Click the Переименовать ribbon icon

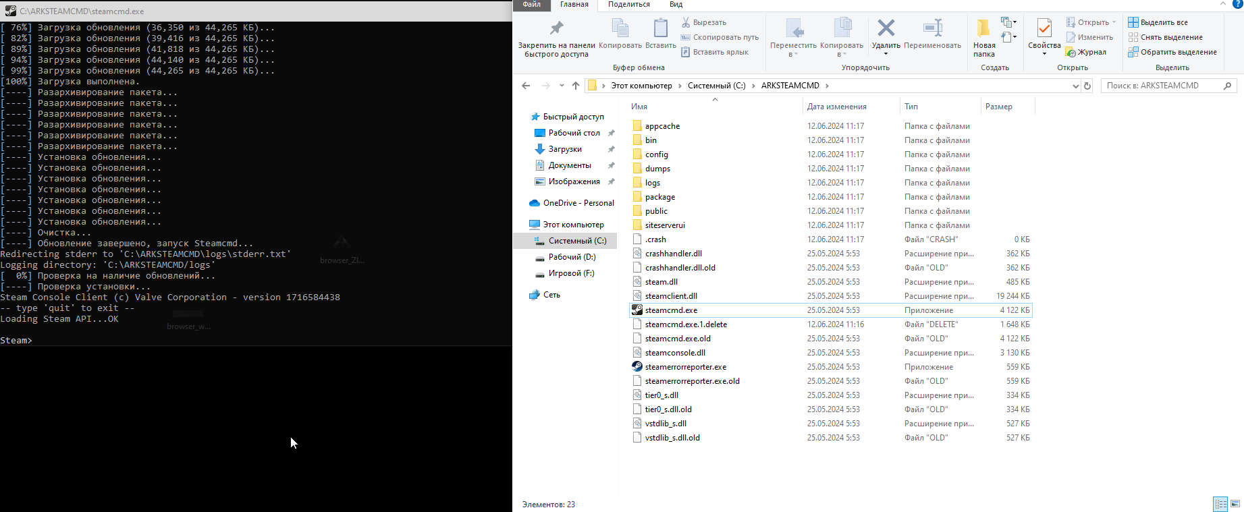click(932, 34)
